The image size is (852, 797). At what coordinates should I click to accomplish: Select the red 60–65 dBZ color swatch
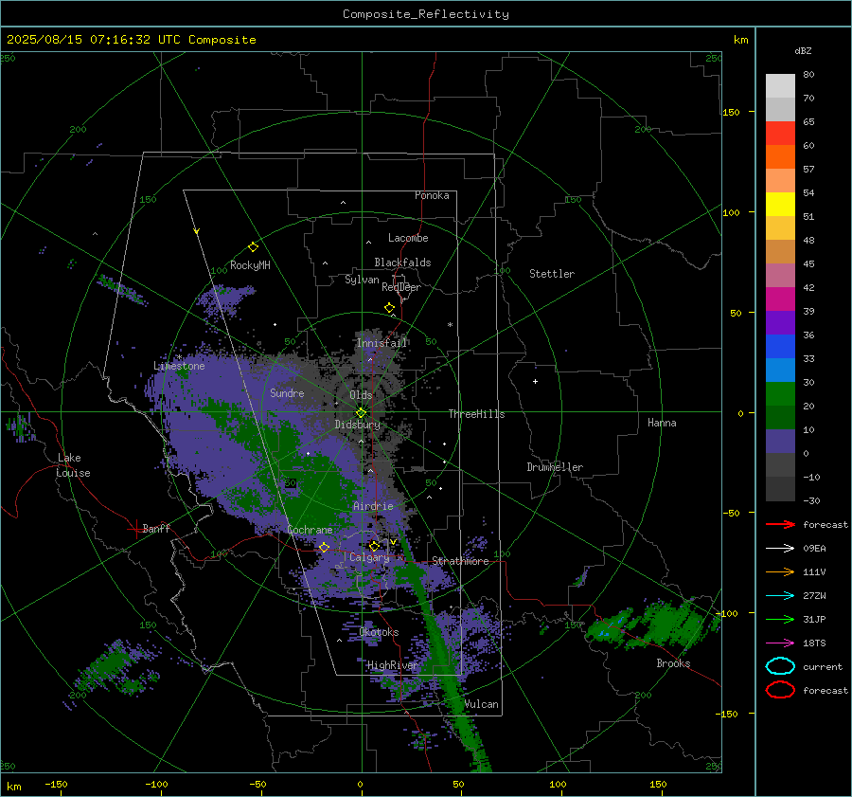point(780,134)
